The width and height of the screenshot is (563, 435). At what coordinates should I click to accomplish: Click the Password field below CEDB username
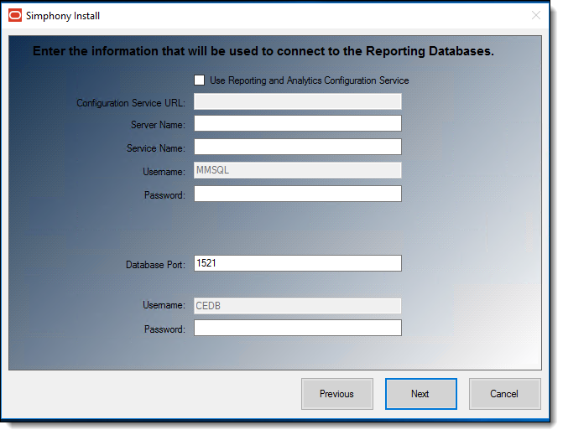298,328
